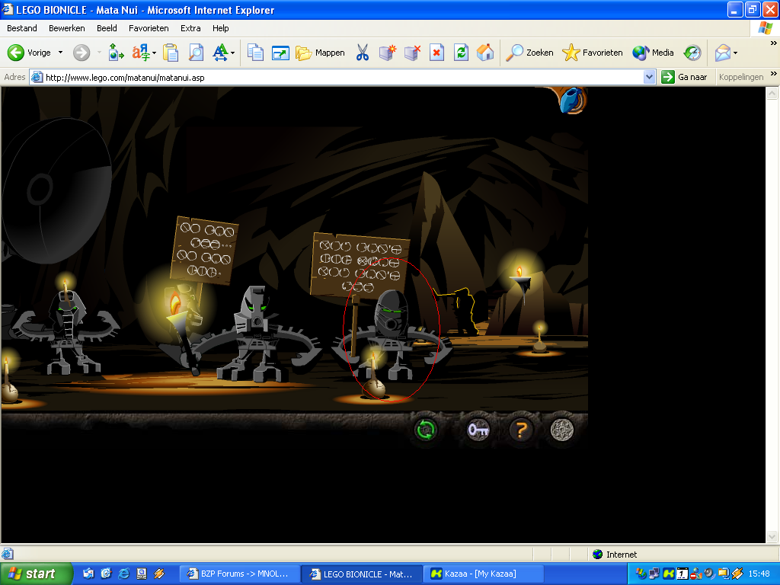Expand the Koppelingen overflow chevron
Image resolution: width=780 pixels, height=585 pixels.
click(773, 74)
